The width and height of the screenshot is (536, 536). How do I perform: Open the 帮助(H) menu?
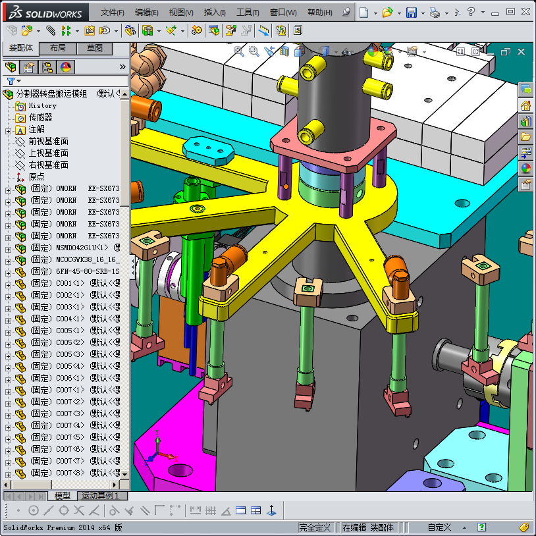[319, 13]
